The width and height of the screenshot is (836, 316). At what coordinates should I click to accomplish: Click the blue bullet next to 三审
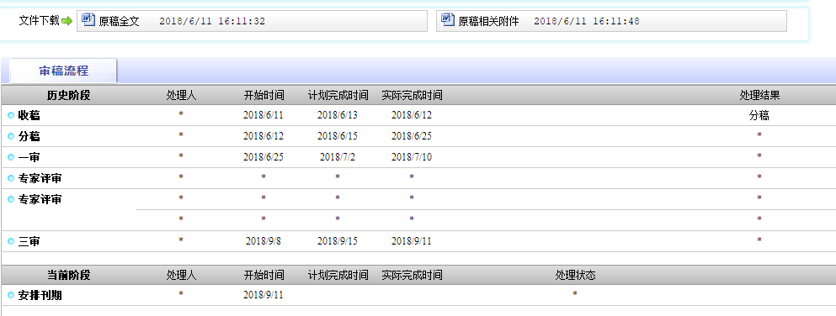coord(11,241)
